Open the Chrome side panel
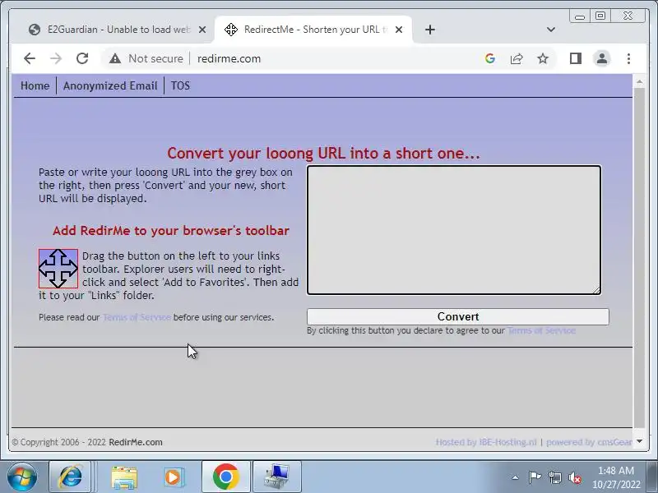 [x=575, y=58]
